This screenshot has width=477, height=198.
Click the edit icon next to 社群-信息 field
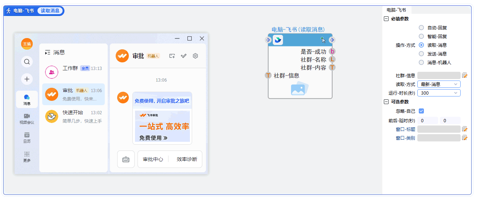coord(465,75)
